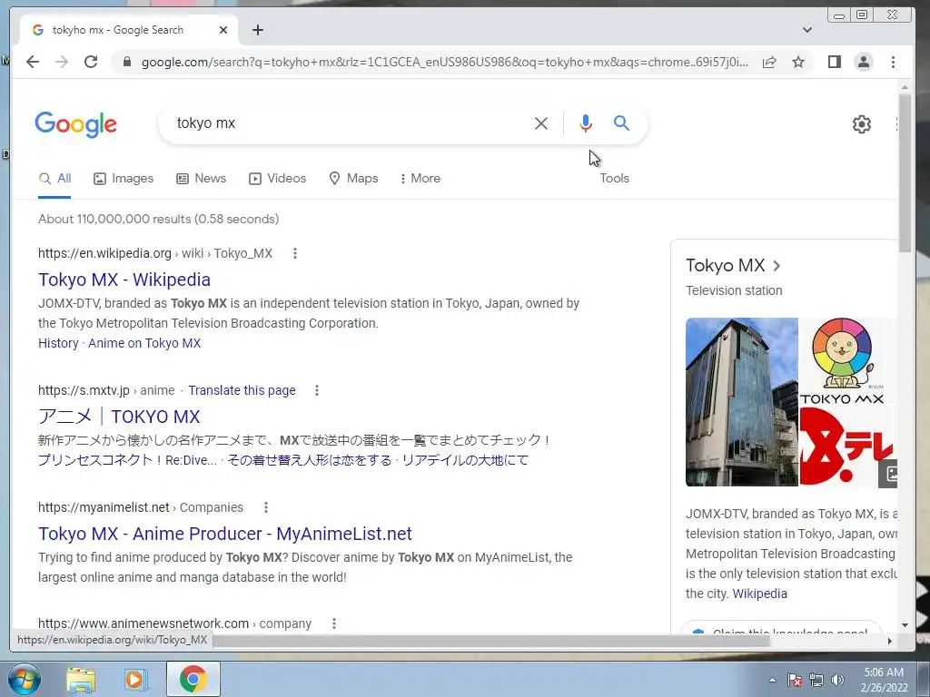Click the Google logo
Image resolution: width=930 pixels, height=697 pixels.
pos(76,123)
